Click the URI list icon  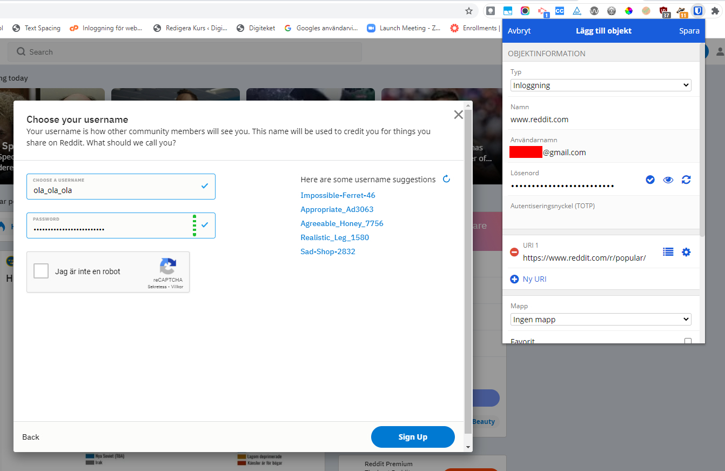point(668,252)
